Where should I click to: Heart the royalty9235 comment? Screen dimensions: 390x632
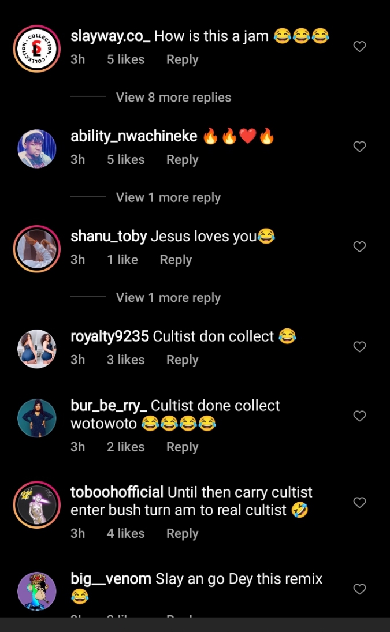click(x=359, y=347)
